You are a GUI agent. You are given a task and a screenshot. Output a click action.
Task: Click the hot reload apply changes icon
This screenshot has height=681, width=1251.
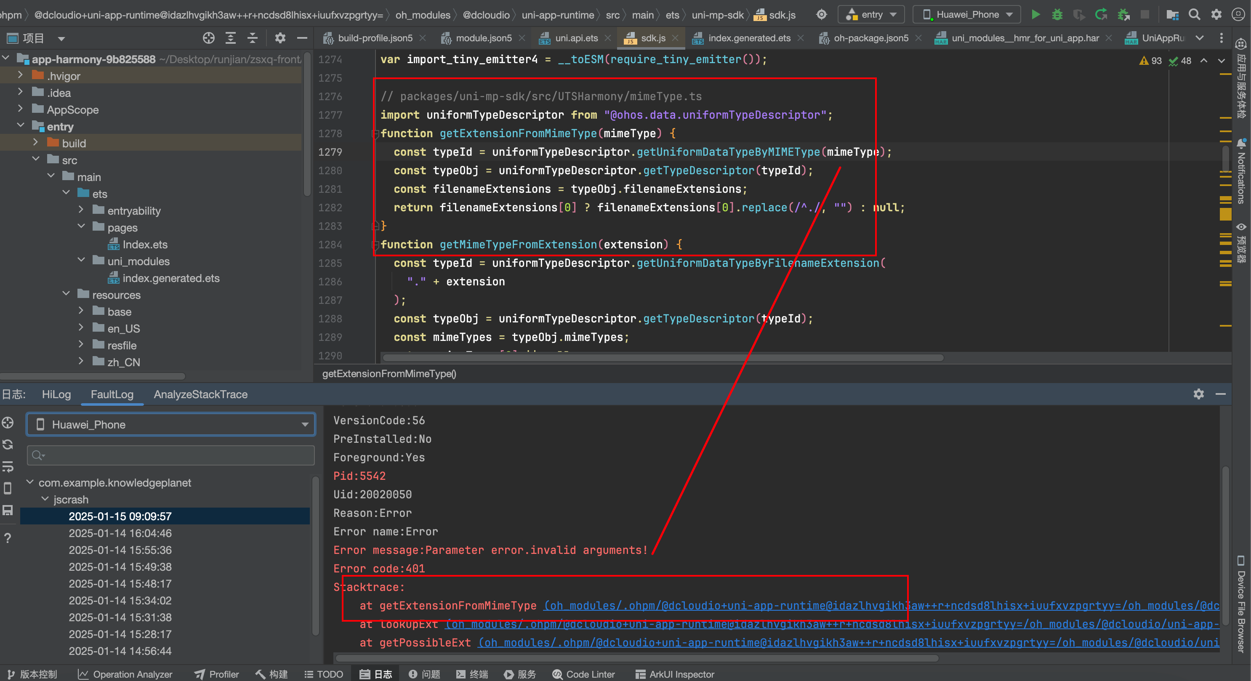click(x=1101, y=15)
